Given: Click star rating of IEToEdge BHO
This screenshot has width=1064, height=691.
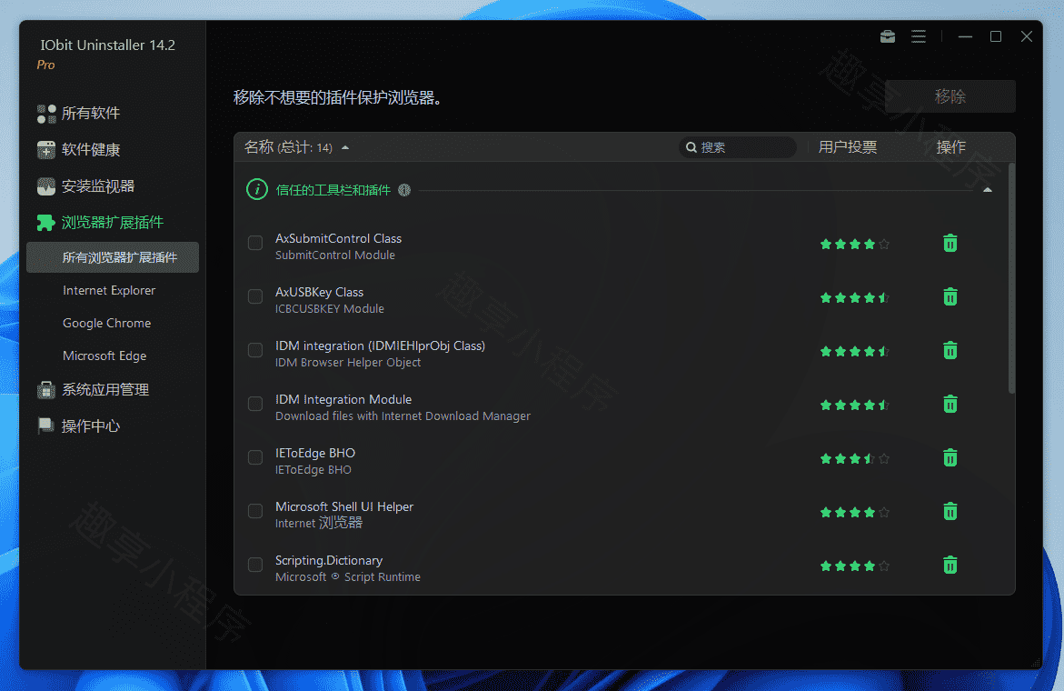Looking at the screenshot, I should coord(854,458).
